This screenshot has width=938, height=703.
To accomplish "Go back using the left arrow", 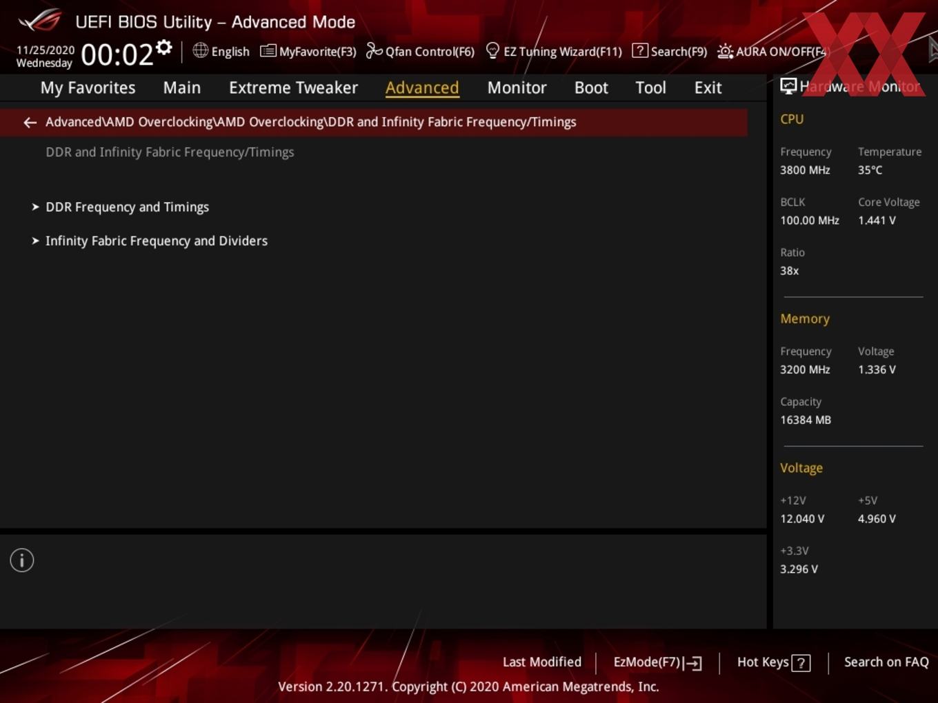I will [30, 123].
